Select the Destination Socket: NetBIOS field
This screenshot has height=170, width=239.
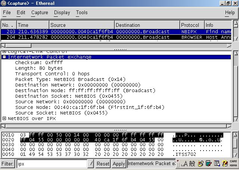(69, 96)
